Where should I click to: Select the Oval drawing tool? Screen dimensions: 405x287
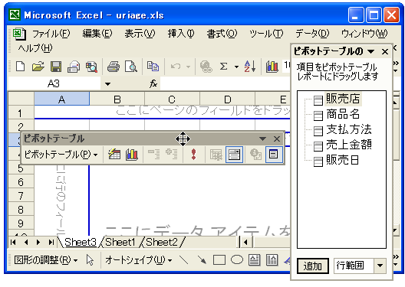(x=237, y=260)
